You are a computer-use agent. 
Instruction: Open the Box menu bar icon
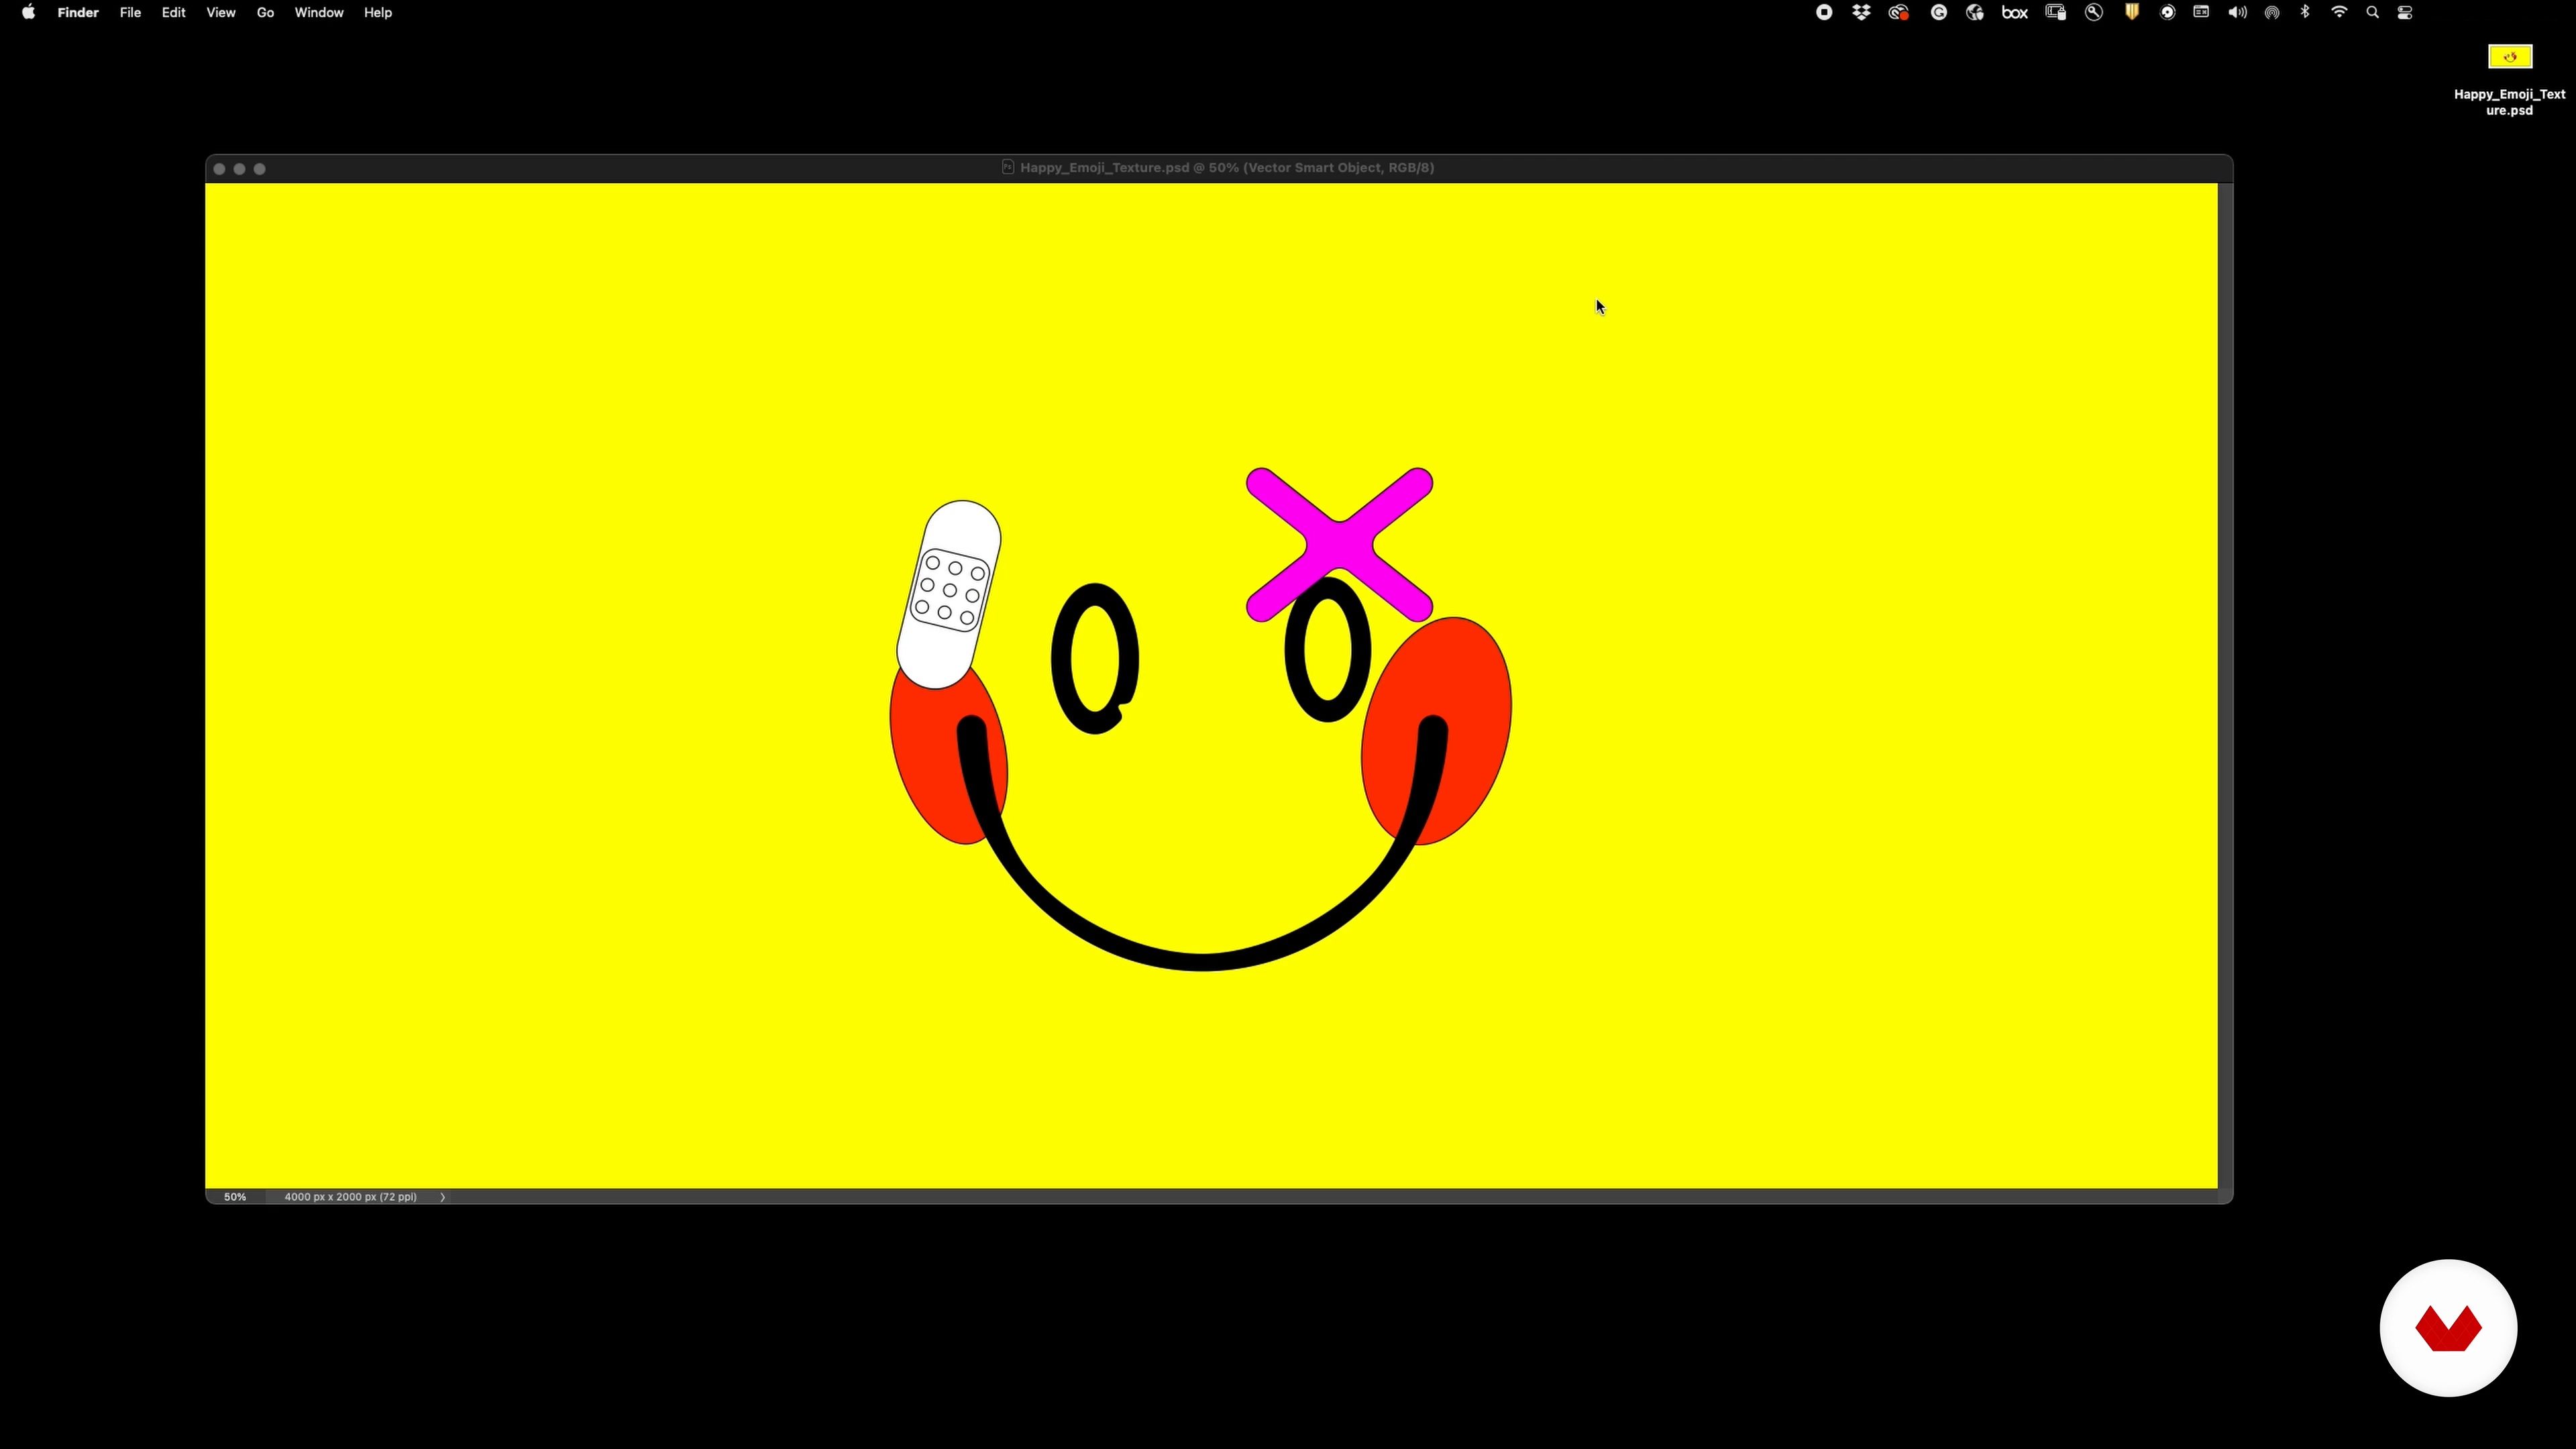(x=2015, y=13)
